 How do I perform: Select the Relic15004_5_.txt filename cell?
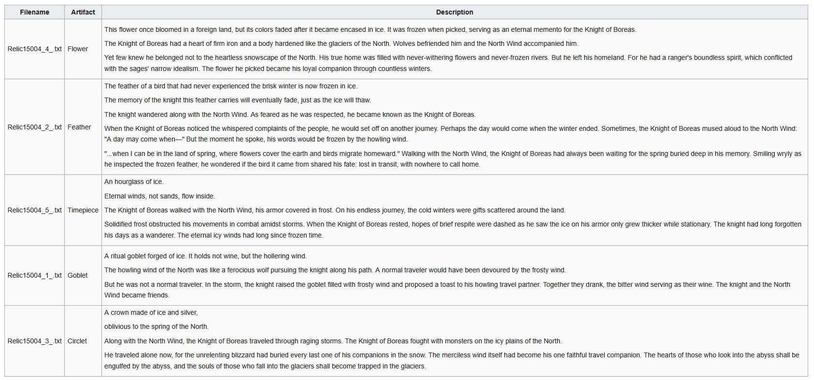[34, 210]
